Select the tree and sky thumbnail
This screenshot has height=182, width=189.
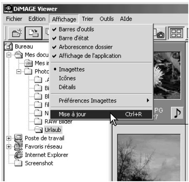[x=149, y=157]
